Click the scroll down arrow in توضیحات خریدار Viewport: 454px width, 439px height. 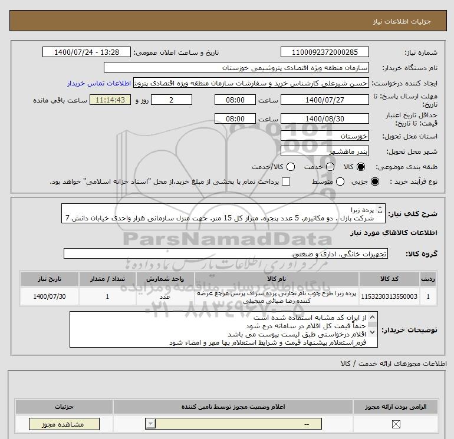[373, 332]
